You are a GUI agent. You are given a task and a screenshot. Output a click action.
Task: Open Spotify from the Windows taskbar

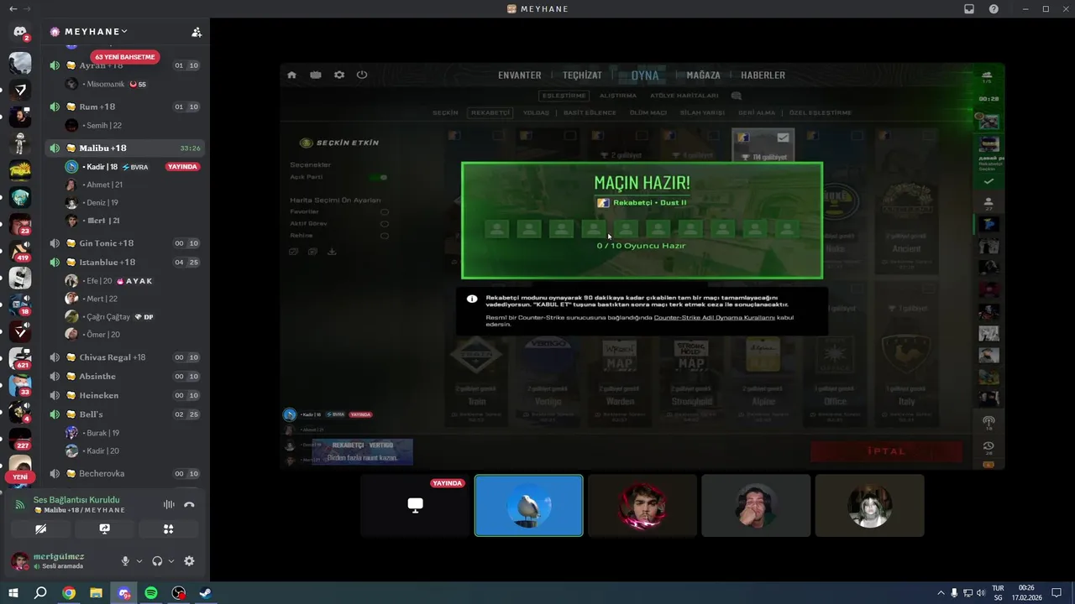pos(151,593)
